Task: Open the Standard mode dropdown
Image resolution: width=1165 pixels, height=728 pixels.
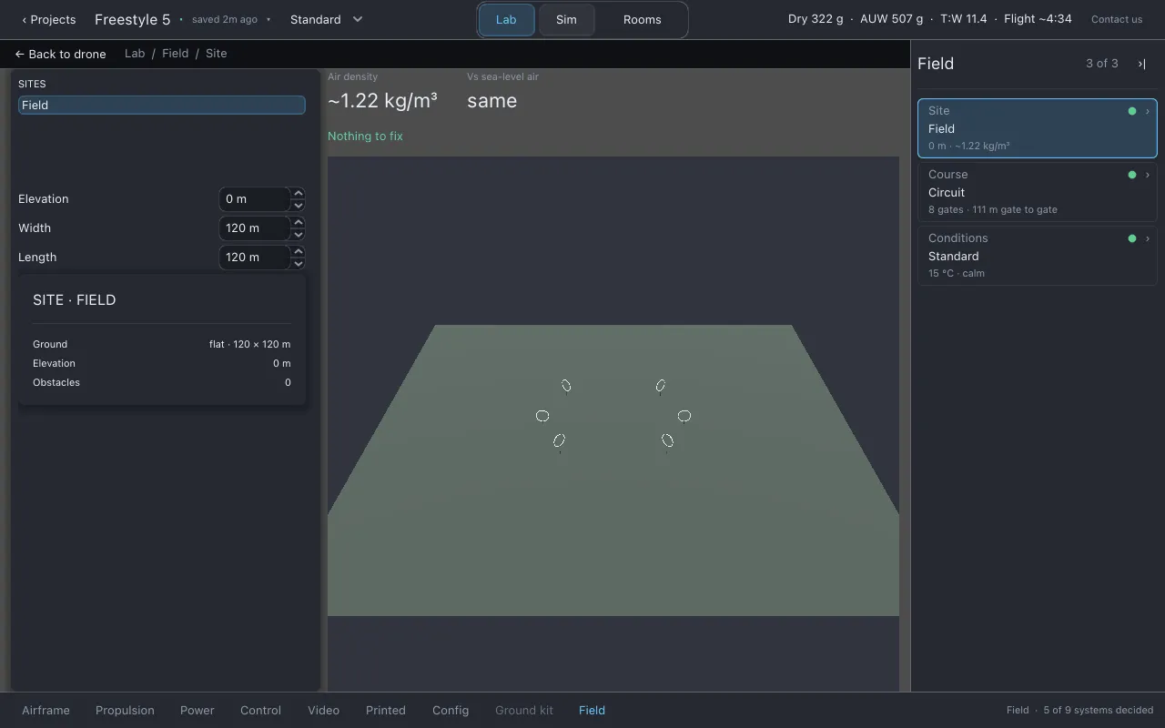Action: pos(327,19)
